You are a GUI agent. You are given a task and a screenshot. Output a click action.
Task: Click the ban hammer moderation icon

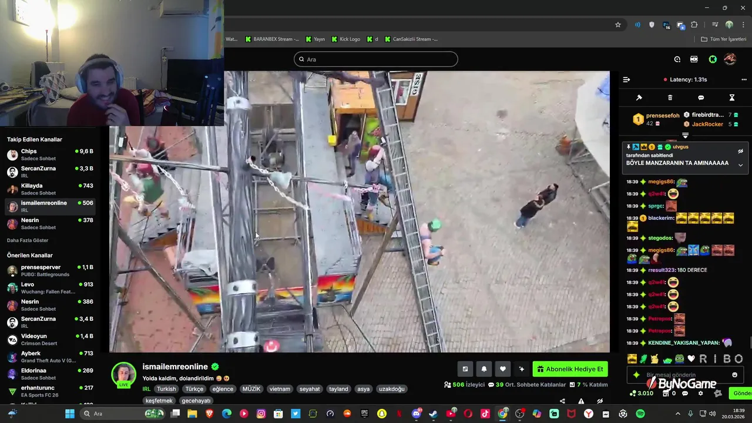point(639,98)
